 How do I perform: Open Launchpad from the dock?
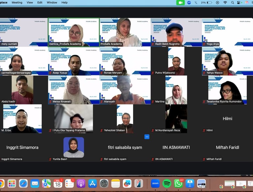coord(12,183)
